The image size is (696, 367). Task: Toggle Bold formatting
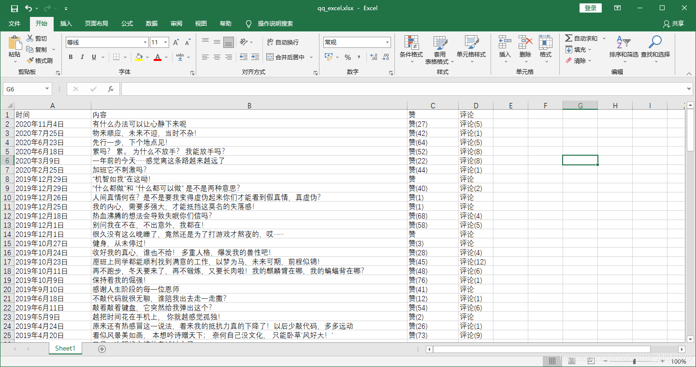click(x=71, y=57)
